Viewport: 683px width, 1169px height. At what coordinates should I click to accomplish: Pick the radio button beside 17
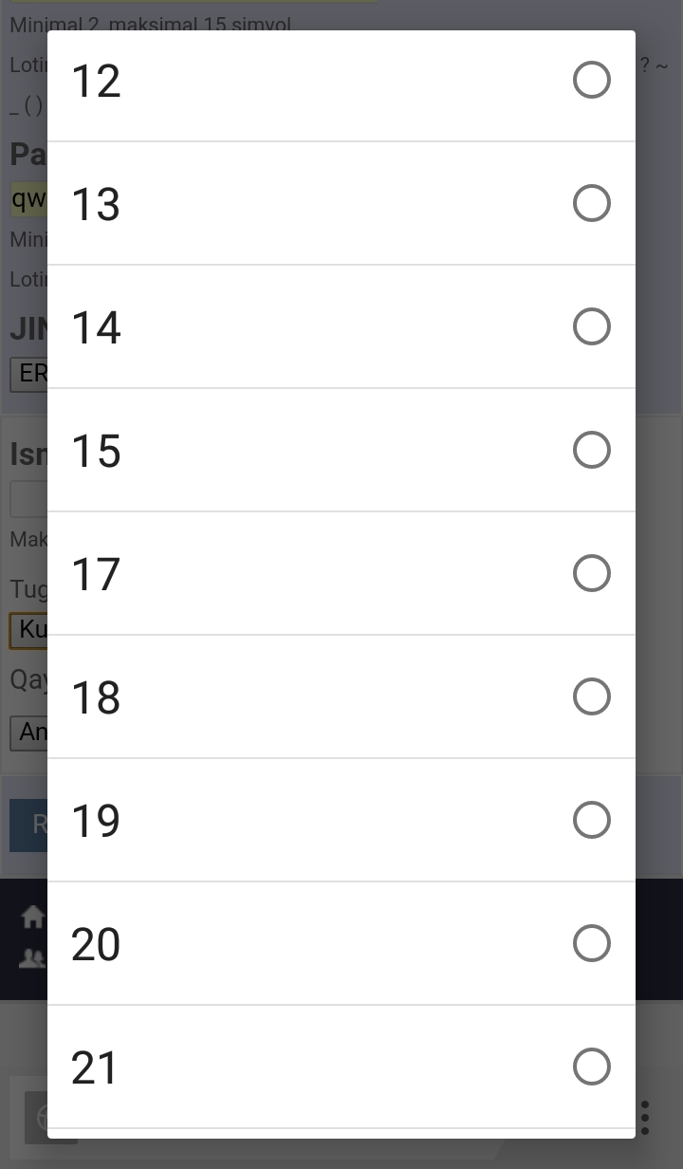coord(592,573)
